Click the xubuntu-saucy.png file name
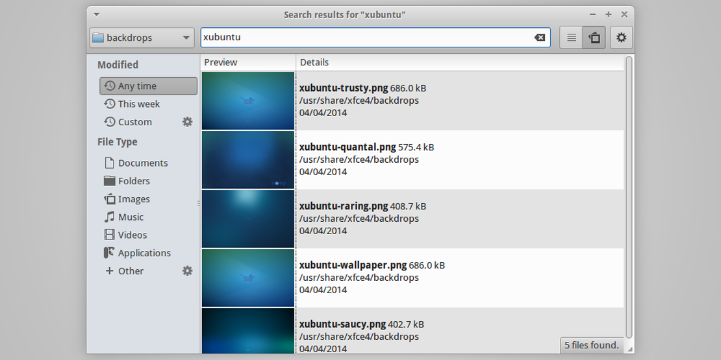Viewport: 721px width, 360px height. coord(342,324)
